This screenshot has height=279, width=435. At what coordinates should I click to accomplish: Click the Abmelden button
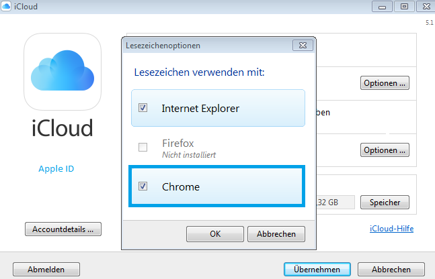click(46, 269)
